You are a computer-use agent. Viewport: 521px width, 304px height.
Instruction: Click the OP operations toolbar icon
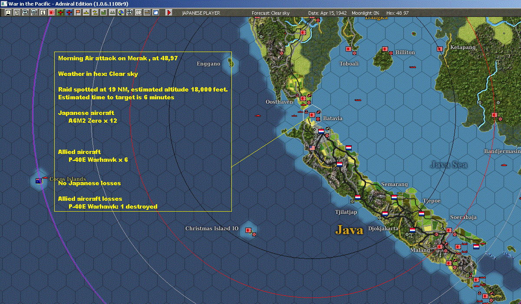pos(138,13)
